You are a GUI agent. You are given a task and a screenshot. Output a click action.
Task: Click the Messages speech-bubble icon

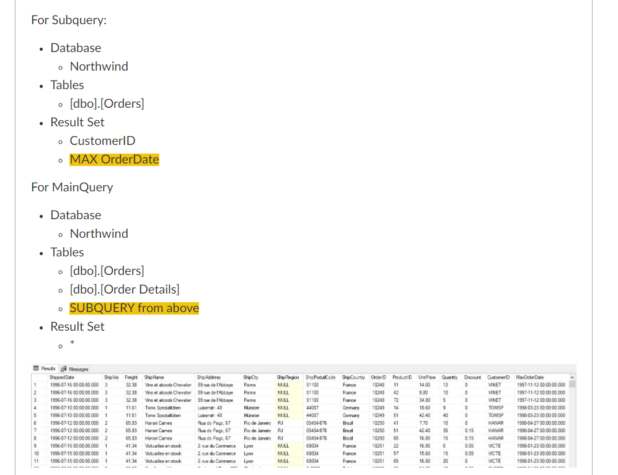point(65,368)
